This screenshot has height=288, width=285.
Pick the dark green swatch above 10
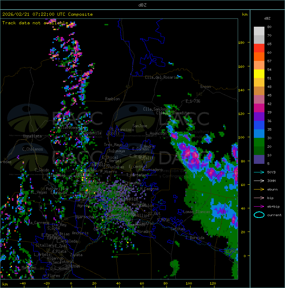tap(259, 150)
